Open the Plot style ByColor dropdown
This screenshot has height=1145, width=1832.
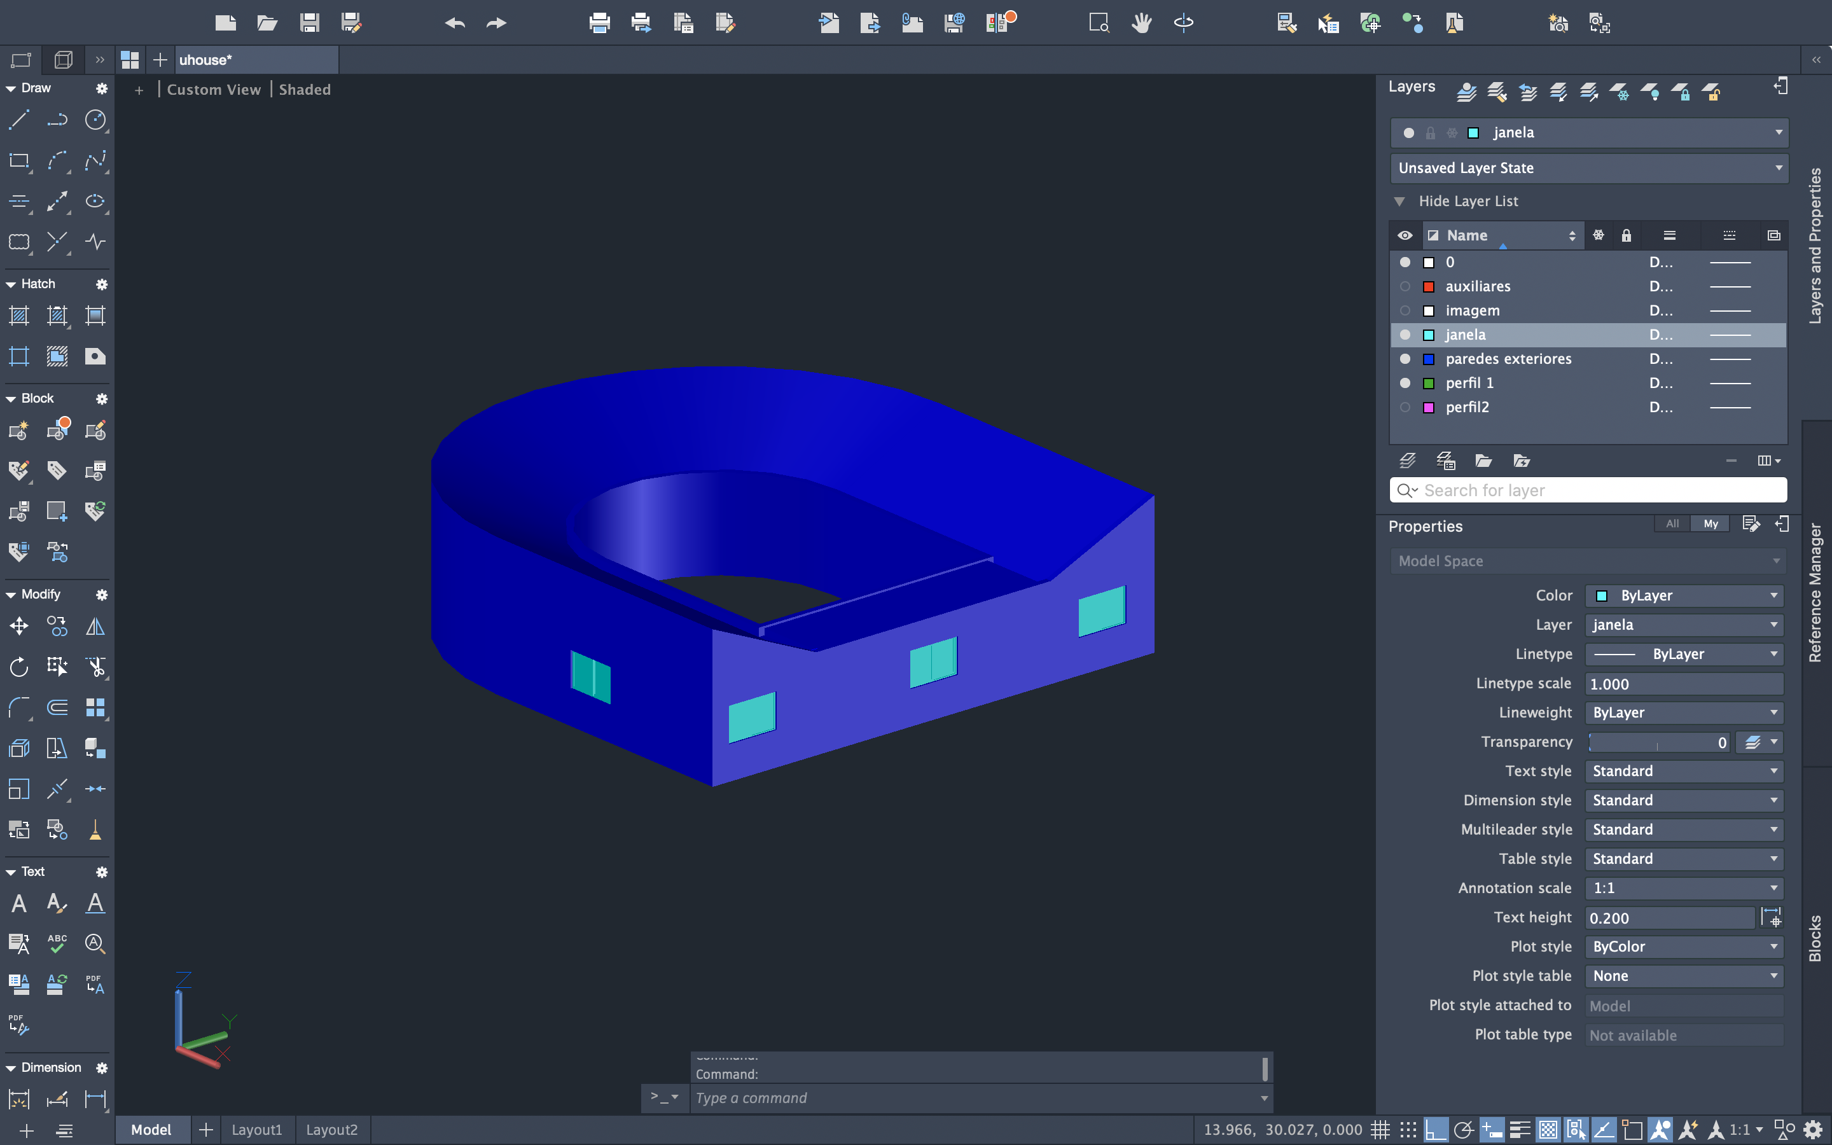(x=1684, y=947)
